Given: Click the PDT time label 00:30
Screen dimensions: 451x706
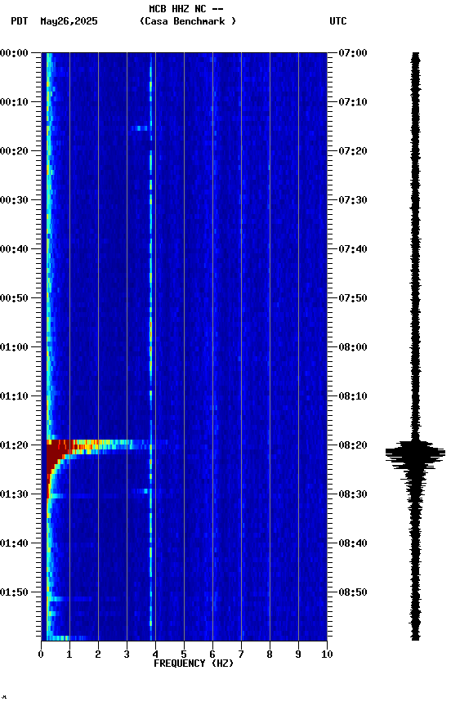Looking at the screenshot, I should 14,200.
